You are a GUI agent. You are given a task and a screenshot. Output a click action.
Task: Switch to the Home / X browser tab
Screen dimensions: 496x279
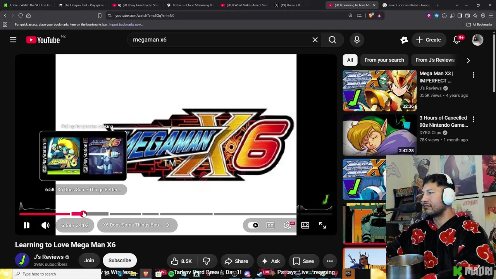tap(298, 5)
